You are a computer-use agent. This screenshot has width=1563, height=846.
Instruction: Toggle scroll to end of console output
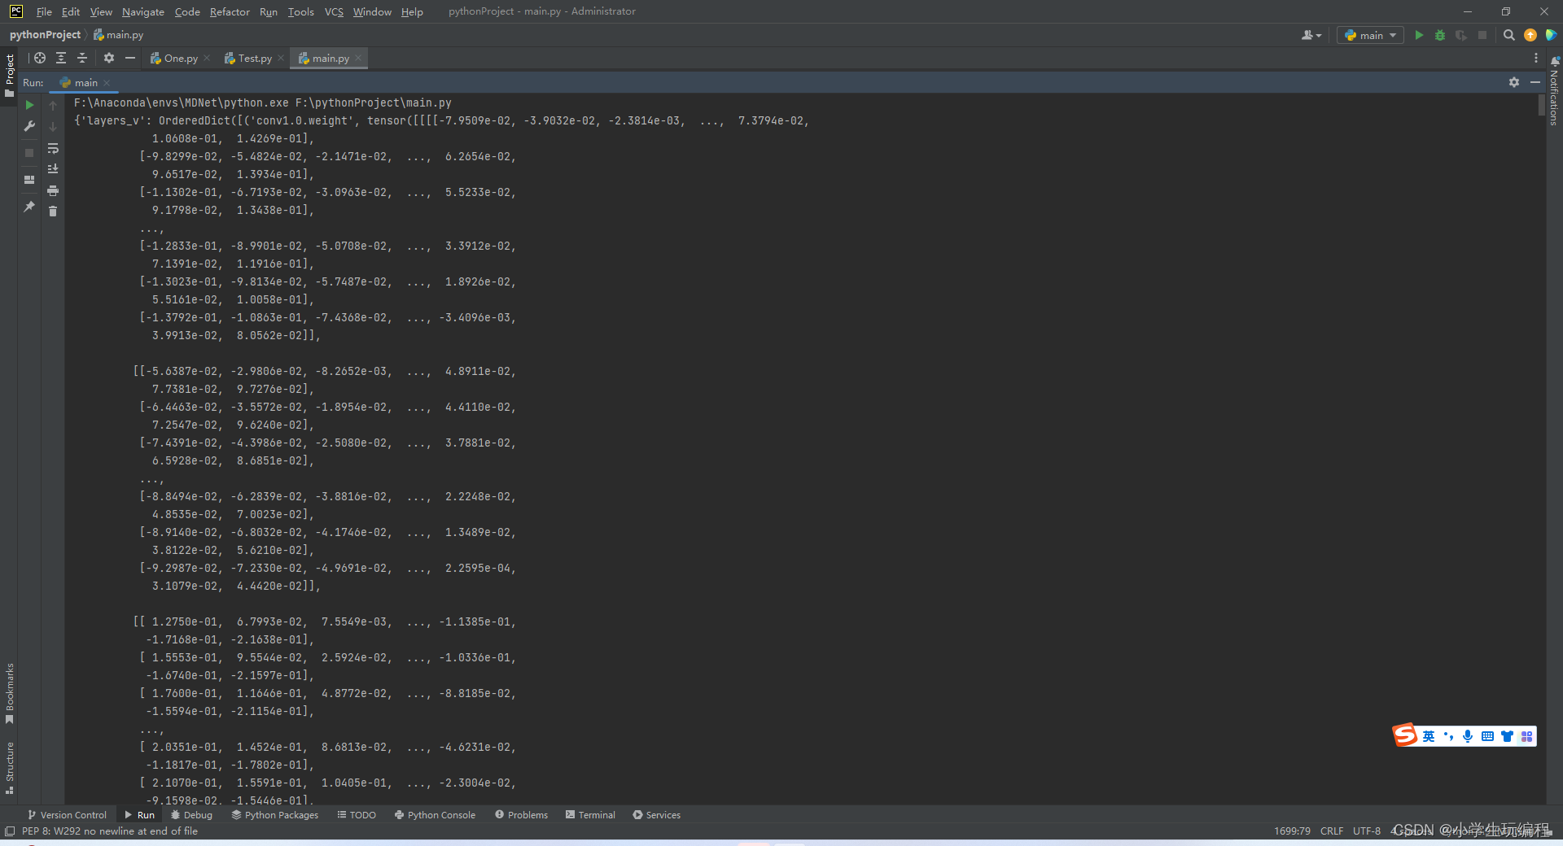tap(53, 169)
